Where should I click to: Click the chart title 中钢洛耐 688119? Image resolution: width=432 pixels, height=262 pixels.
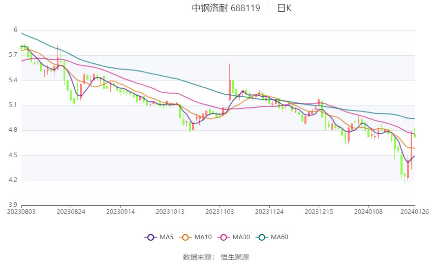tap(226, 8)
